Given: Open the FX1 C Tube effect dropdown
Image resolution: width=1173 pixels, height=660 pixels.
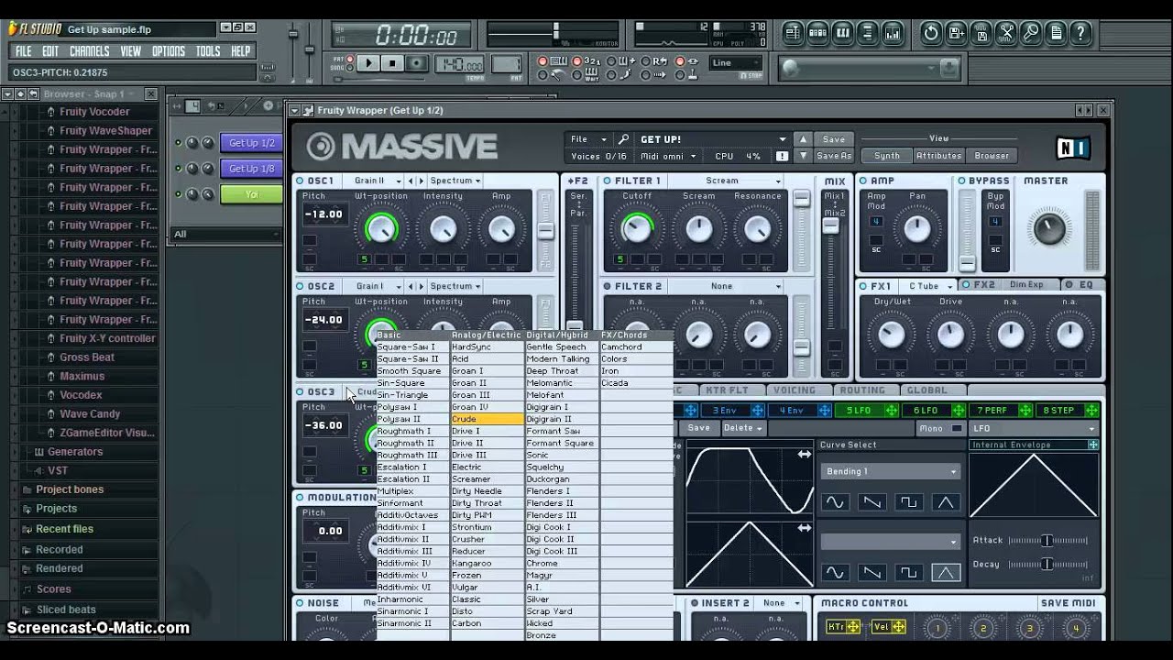Looking at the screenshot, I should (x=928, y=286).
